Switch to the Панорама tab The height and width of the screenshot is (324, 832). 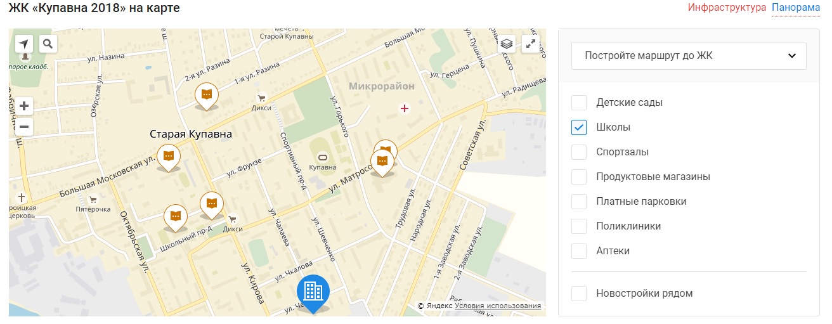(795, 8)
